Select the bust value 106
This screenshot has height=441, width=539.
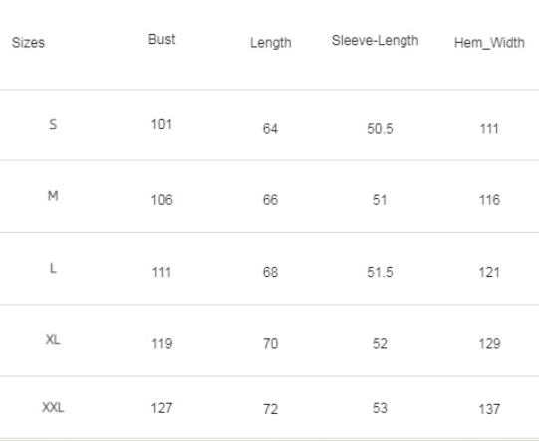[x=162, y=200]
